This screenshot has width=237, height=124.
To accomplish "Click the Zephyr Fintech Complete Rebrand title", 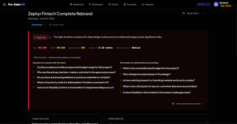I will (60, 14).
